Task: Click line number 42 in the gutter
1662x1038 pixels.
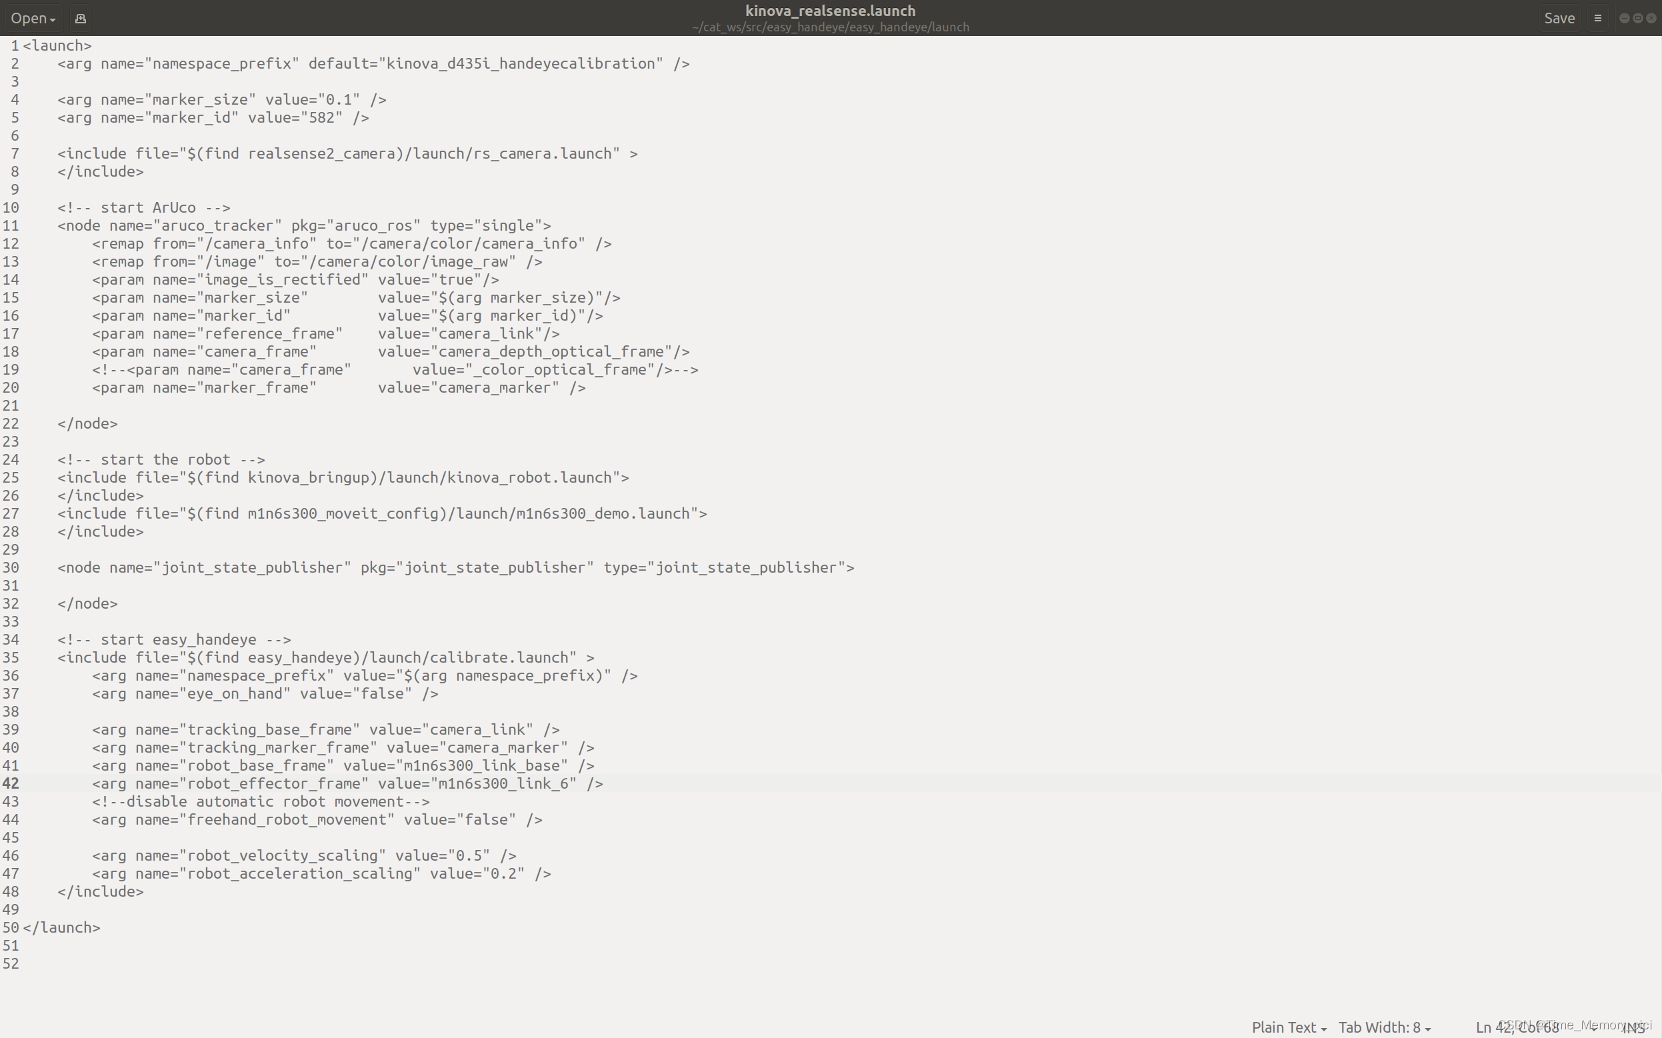Action: 10,783
